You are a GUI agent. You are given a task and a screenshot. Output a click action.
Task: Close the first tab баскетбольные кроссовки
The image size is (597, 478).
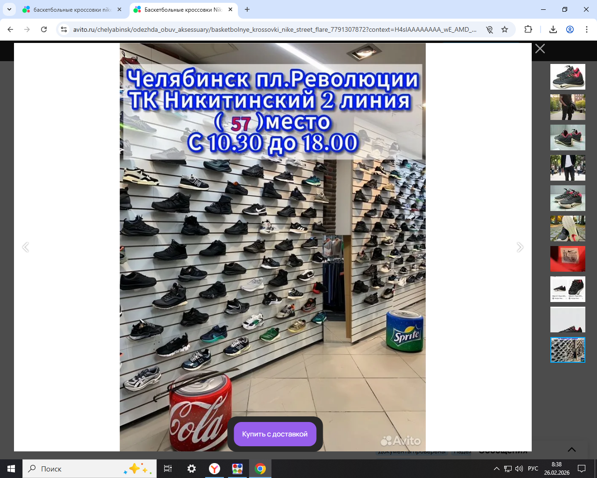point(119,9)
